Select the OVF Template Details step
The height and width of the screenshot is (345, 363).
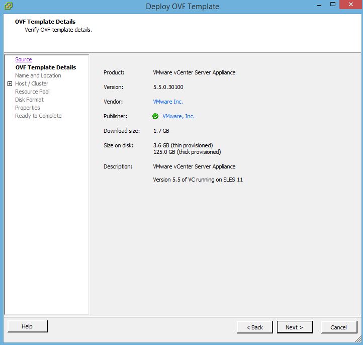pyautogui.click(x=46, y=67)
